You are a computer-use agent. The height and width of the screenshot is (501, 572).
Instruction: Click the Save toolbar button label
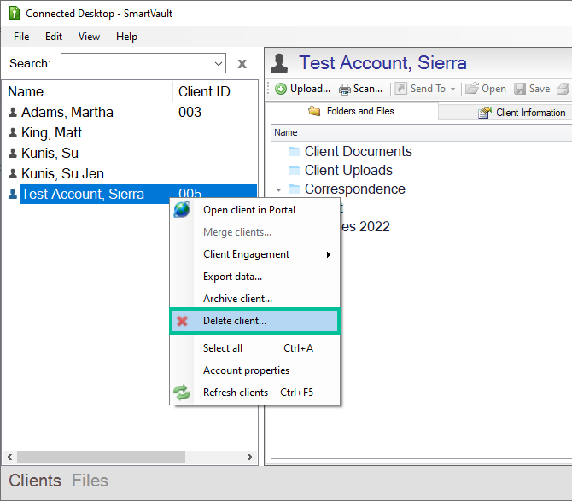[540, 89]
